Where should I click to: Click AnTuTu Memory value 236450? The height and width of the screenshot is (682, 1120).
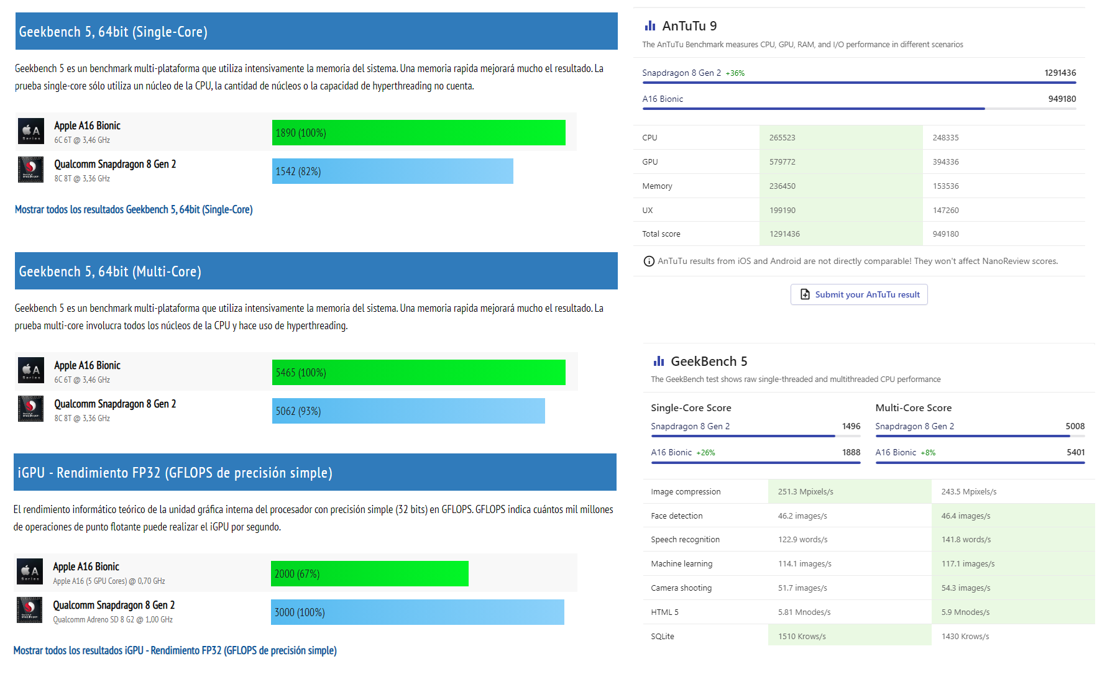[x=783, y=186]
